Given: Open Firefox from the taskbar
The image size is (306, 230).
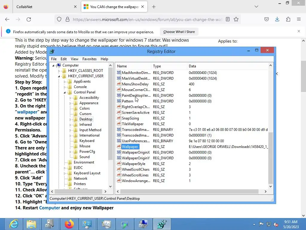Looking at the screenshot, I should pos(69,224).
